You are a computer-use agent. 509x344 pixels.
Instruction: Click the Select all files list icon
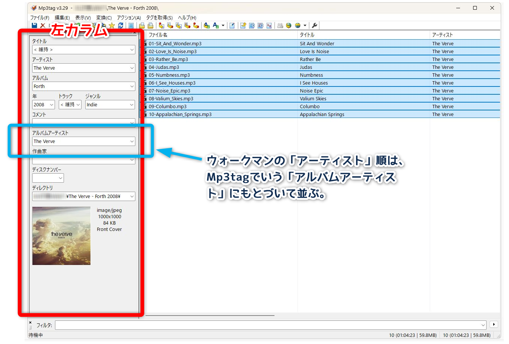[x=131, y=25]
